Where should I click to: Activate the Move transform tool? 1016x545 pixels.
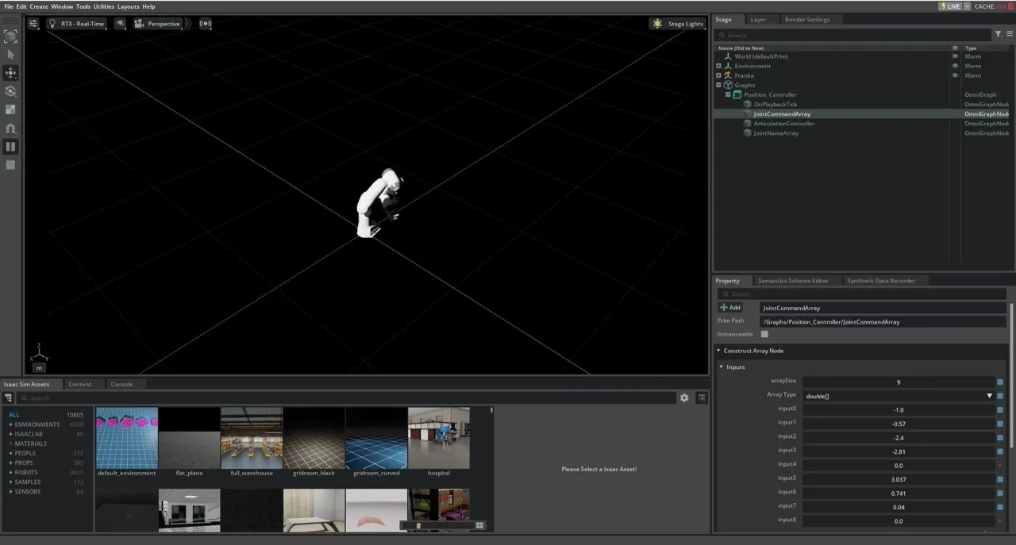[10, 72]
